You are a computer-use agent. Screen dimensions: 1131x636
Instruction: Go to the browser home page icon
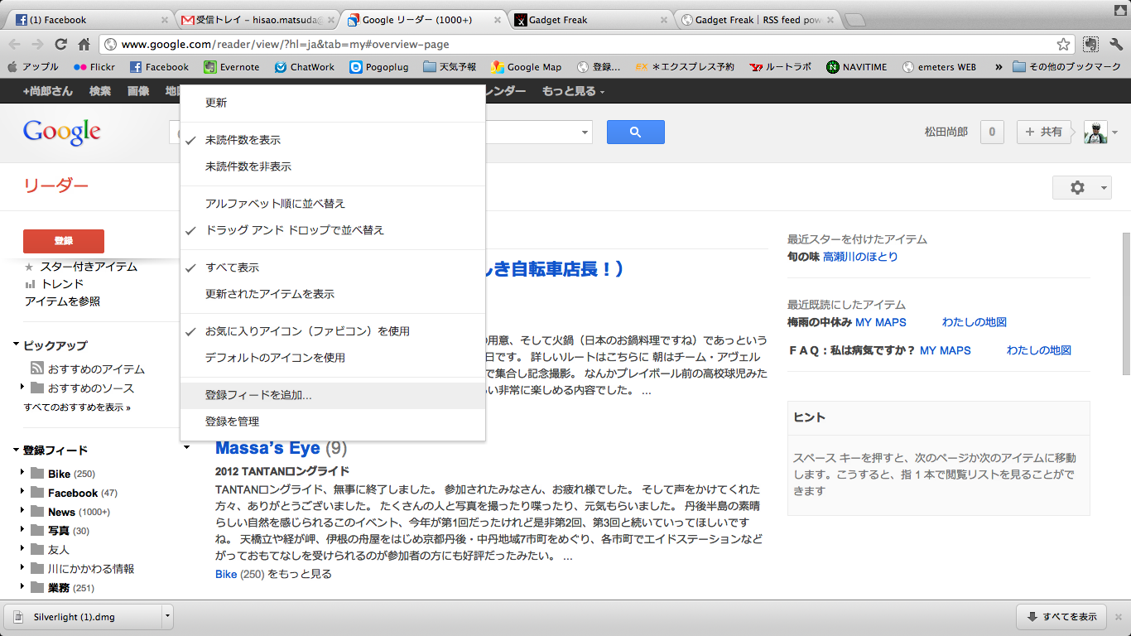click(x=84, y=45)
